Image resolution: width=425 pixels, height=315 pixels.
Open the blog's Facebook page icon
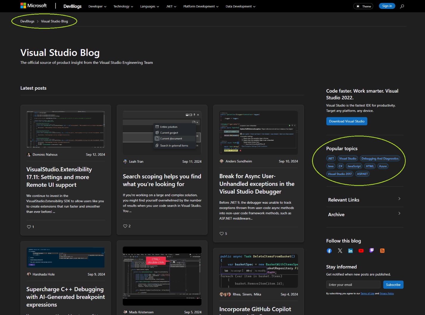(x=329, y=251)
